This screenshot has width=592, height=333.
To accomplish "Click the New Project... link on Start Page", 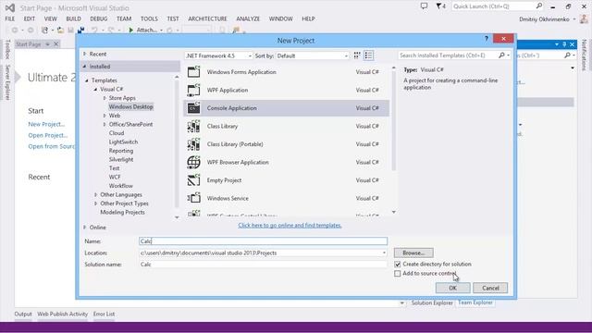I will click(x=46, y=124).
